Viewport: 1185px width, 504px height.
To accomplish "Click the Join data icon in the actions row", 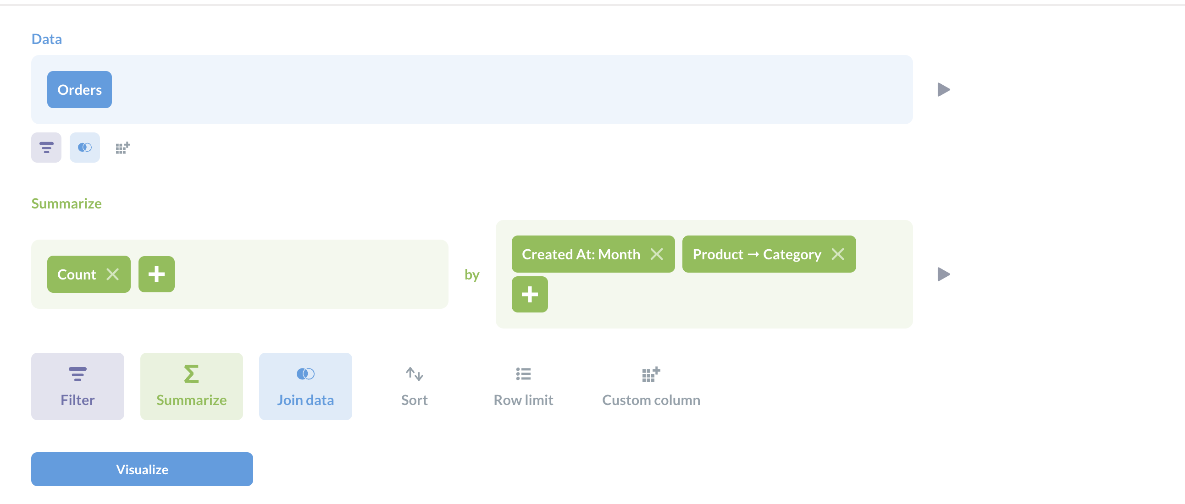I will (x=305, y=386).
